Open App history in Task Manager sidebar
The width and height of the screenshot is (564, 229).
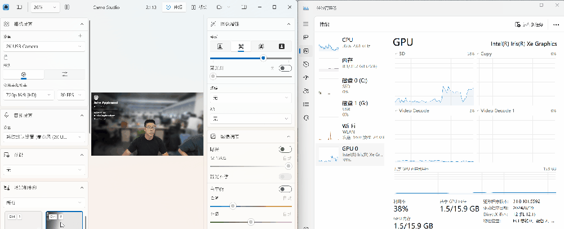pos(306,64)
